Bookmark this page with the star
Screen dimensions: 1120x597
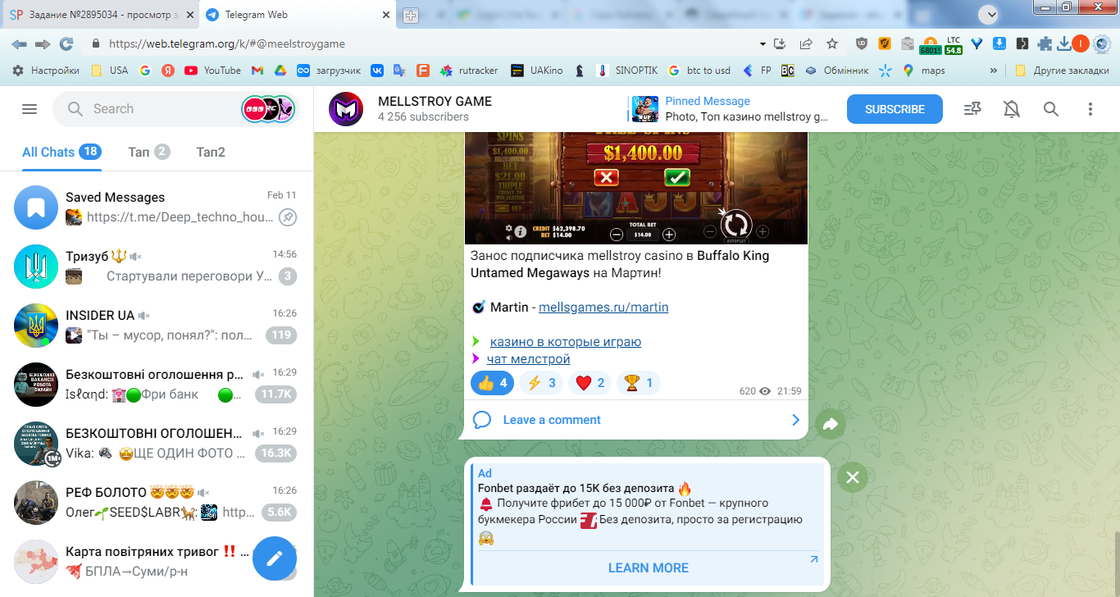click(x=832, y=43)
